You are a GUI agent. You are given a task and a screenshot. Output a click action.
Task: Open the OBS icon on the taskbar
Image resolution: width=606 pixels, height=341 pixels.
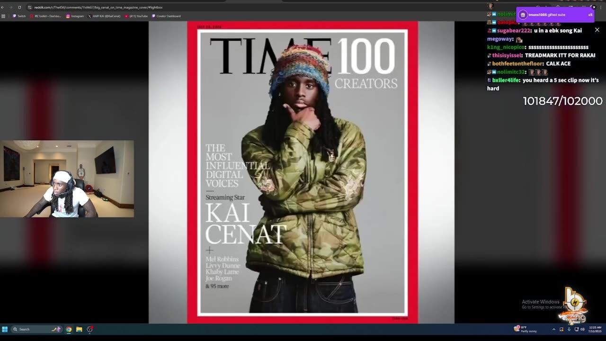pyautogui.click(x=89, y=329)
